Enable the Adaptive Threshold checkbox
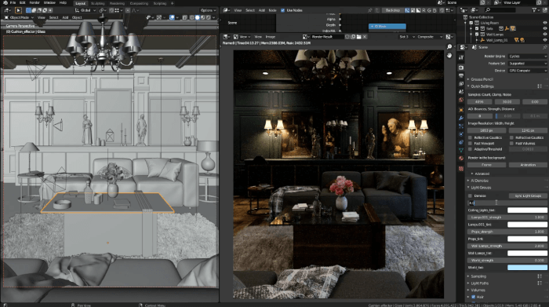This screenshot has height=307, width=549. coord(471,149)
